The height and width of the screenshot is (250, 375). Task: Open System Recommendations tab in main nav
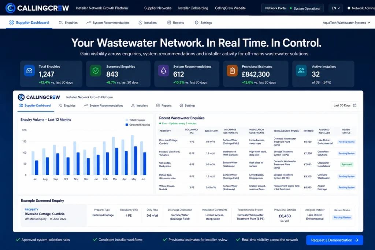click(x=108, y=23)
